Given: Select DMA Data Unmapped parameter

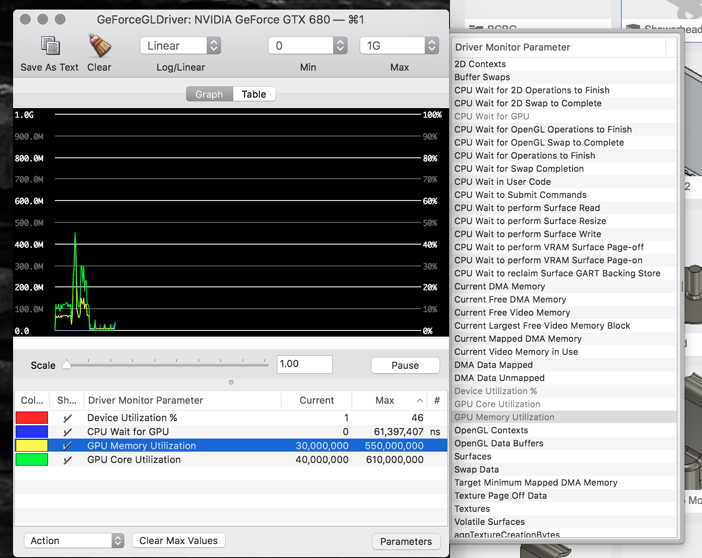Looking at the screenshot, I should (x=564, y=378).
